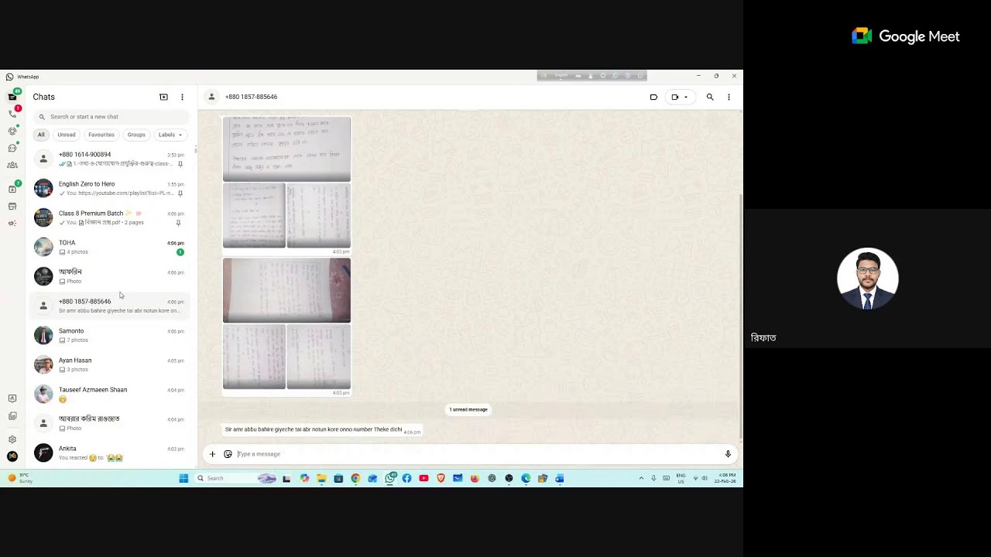991x557 pixels.
Task: Click the label icon in chat header
Action: (x=653, y=97)
